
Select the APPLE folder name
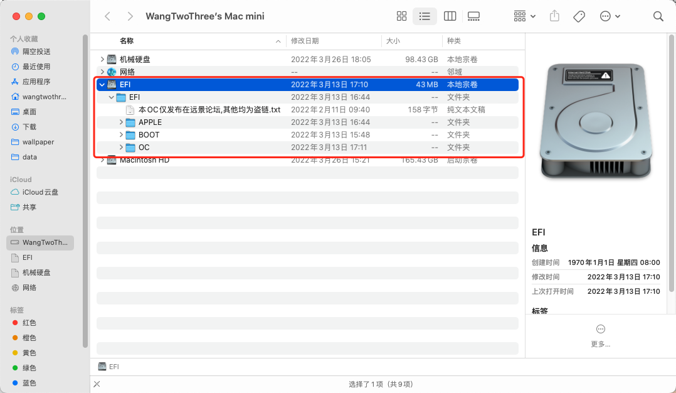(150, 122)
